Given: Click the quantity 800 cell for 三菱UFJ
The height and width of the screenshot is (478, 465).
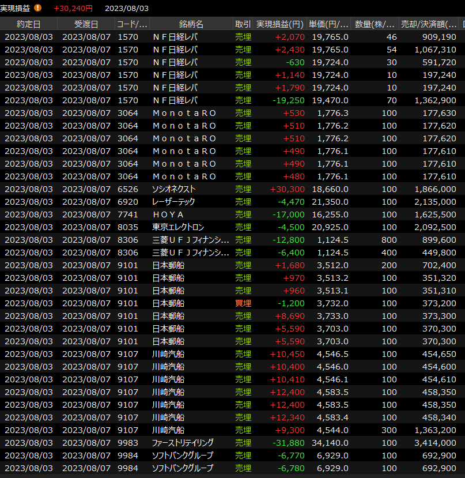Looking at the screenshot, I should (x=389, y=240).
